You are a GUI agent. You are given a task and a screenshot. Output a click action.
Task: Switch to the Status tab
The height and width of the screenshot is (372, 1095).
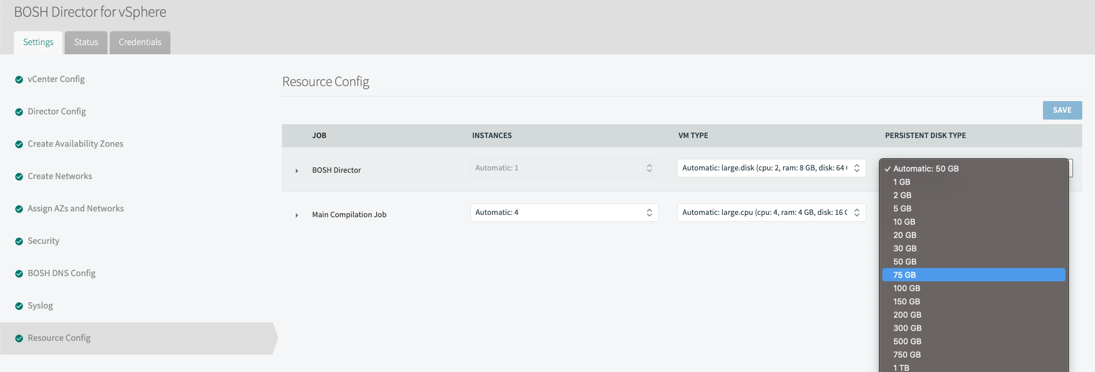pyautogui.click(x=86, y=42)
